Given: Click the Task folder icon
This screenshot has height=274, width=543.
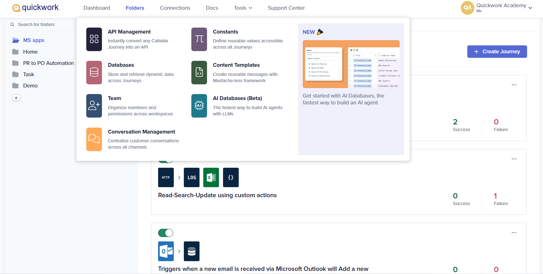Looking at the screenshot, I should pos(15,74).
